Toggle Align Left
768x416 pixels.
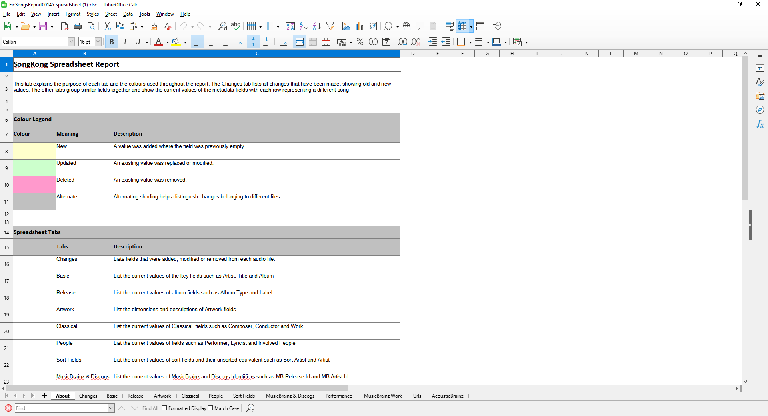[x=197, y=42]
